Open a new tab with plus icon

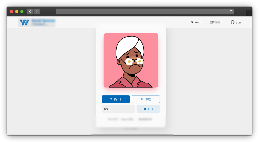coord(249,13)
